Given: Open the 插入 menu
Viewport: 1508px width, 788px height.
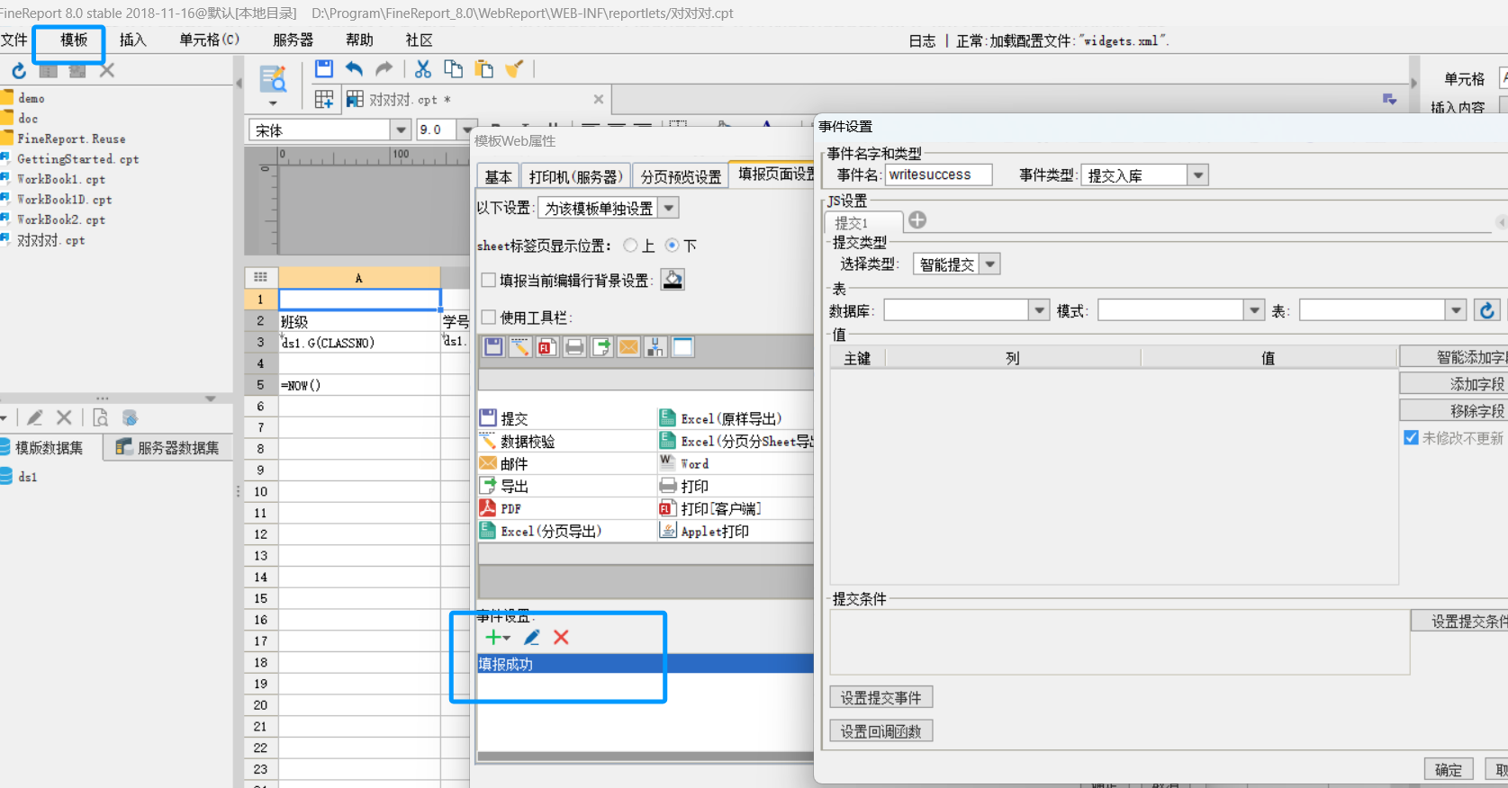Looking at the screenshot, I should click(x=132, y=40).
